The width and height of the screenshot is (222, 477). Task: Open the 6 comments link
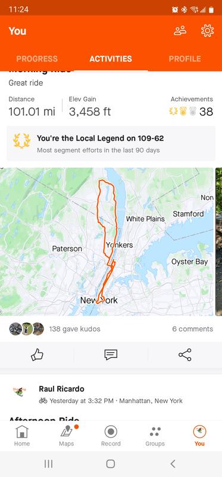coord(193,329)
